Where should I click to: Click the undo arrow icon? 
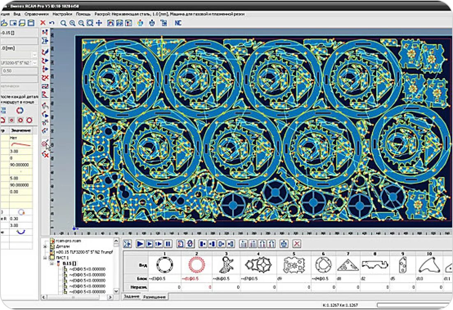tap(52, 23)
